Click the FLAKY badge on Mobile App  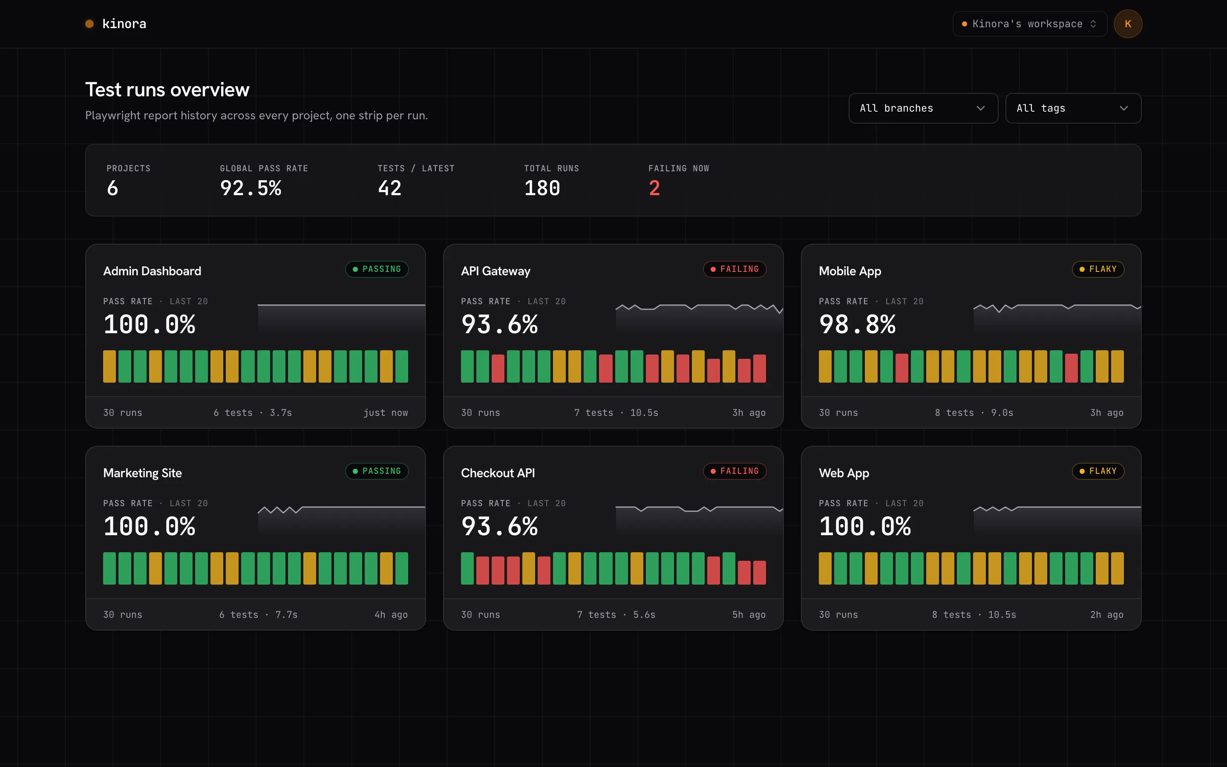pos(1098,269)
